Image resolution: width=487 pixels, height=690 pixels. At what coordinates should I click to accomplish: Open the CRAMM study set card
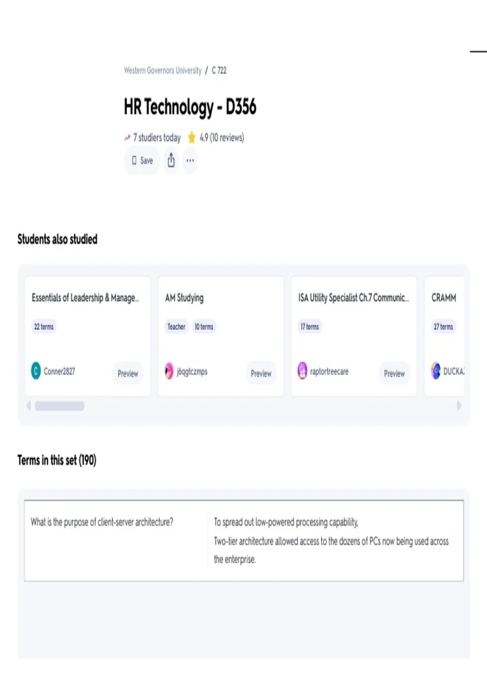444,298
